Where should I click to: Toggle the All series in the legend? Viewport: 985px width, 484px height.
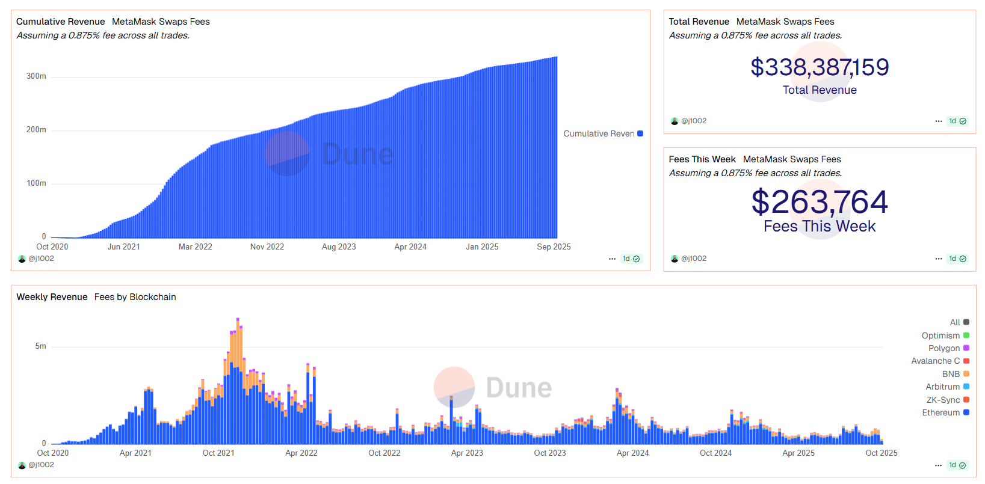(959, 323)
